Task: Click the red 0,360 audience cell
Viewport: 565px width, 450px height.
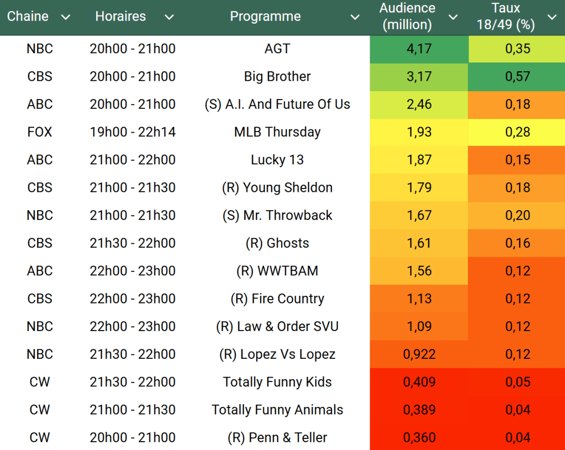Action: pyautogui.click(x=419, y=437)
